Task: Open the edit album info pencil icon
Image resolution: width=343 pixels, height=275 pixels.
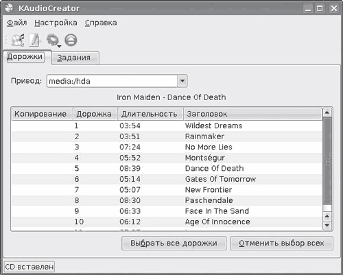Action: [x=34, y=40]
